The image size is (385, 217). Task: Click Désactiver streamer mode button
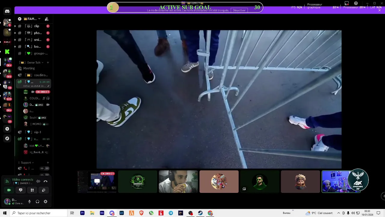[239, 10]
